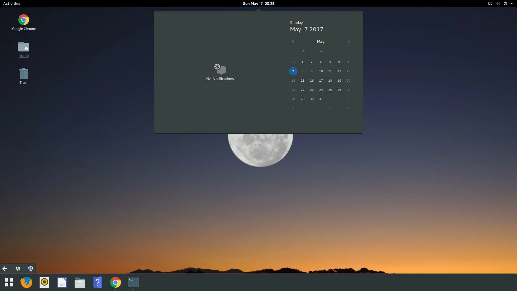The width and height of the screenshot is (517, 291).
Task: Select today's date 7 in calendar
Action: [293, 71]
